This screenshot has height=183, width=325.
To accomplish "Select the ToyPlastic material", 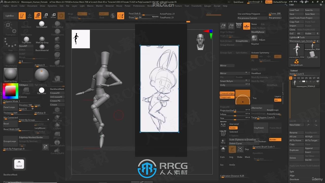I will click(x=26, y=40).
